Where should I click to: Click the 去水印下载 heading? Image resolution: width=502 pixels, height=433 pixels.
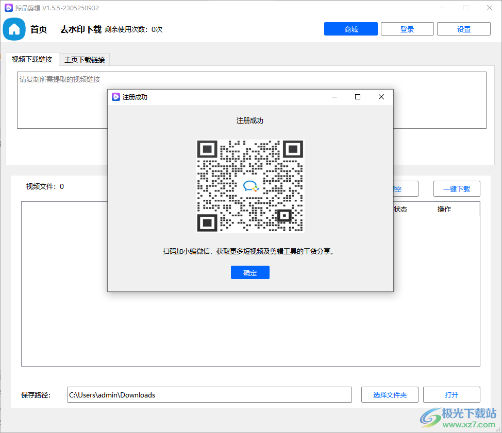pyautogui.click(x=81, y=29)
